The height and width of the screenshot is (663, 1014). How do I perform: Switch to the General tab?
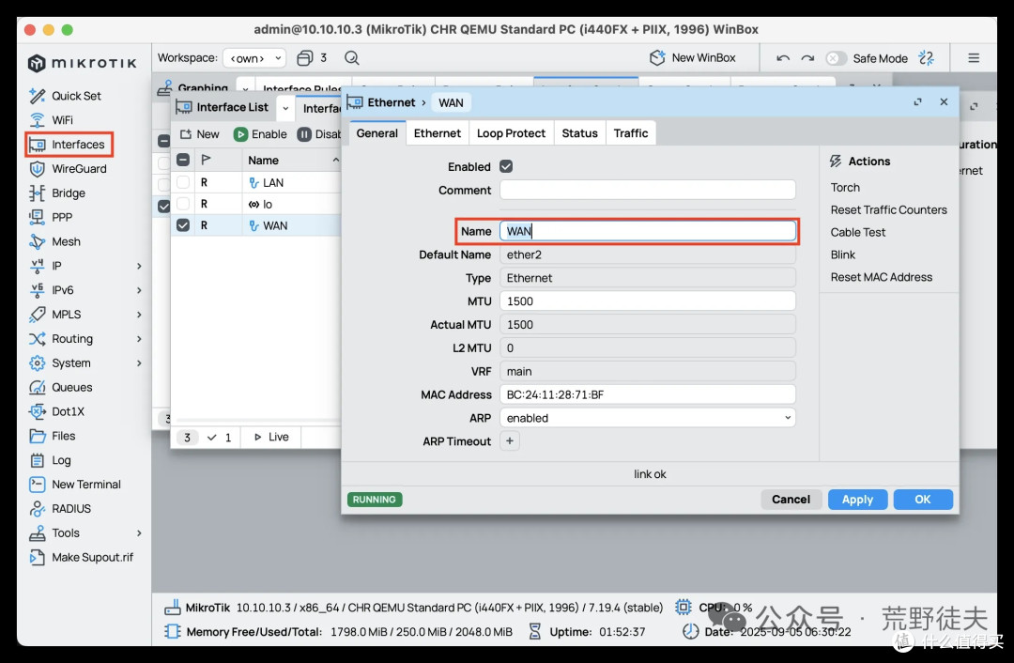[377, 133]
